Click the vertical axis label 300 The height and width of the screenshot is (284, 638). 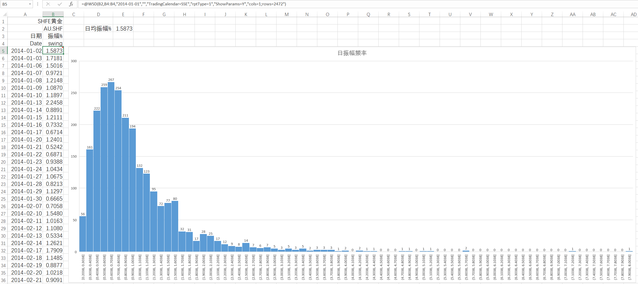point(74,61)
